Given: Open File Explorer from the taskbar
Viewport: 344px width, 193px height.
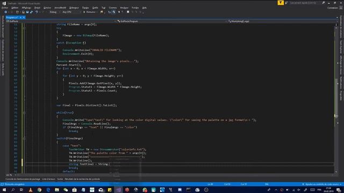Looking at the screenshot, I should [x=57, y=190].
